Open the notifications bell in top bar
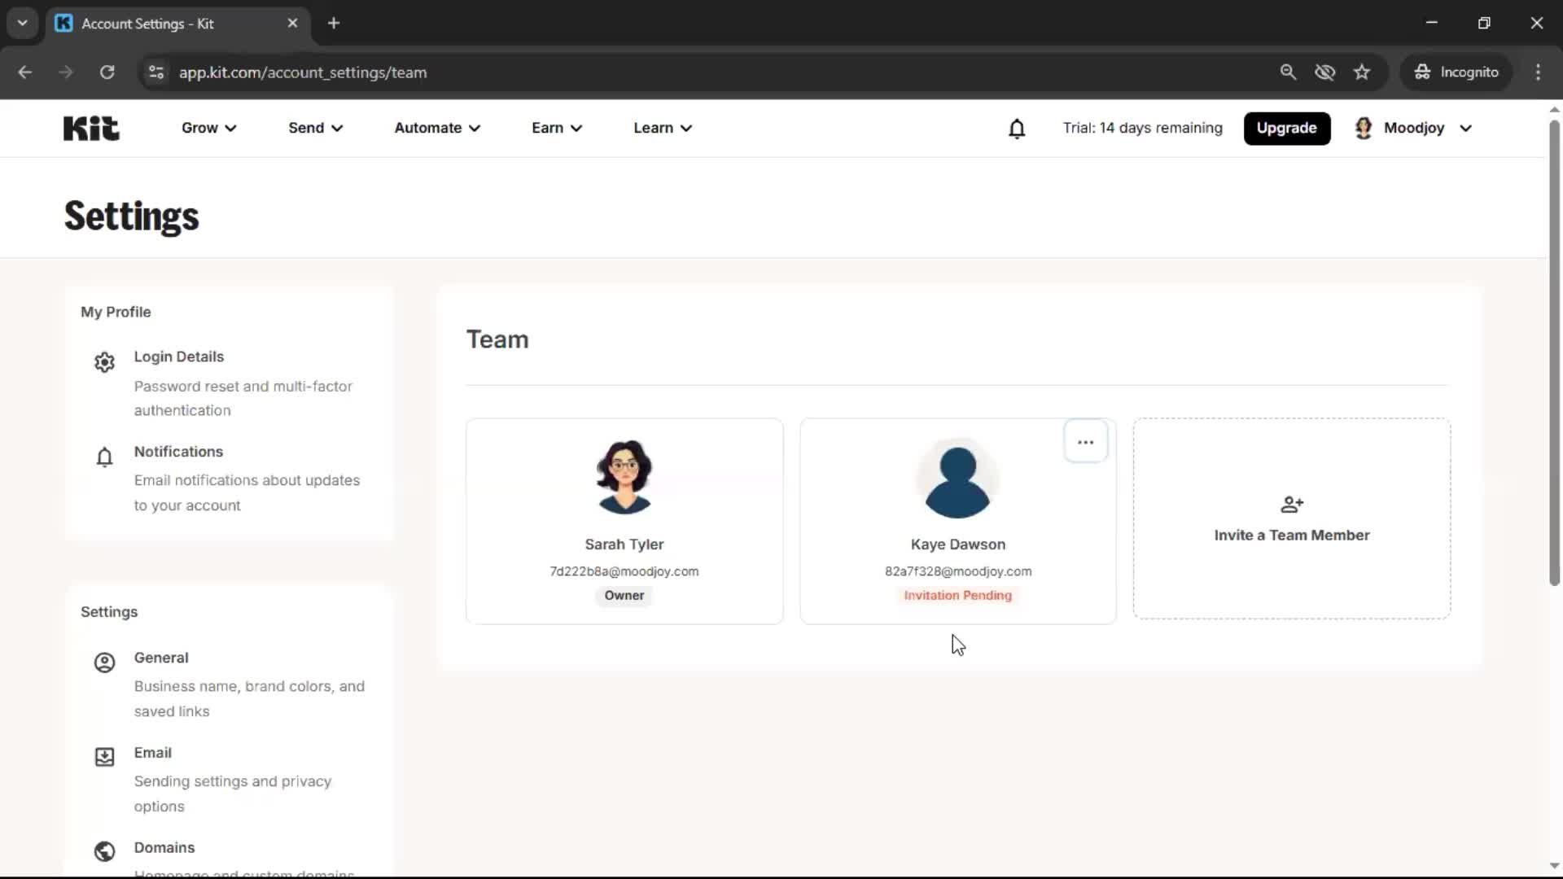The height and width of the screenshot is (879, 1563). tap(1016, 129)
